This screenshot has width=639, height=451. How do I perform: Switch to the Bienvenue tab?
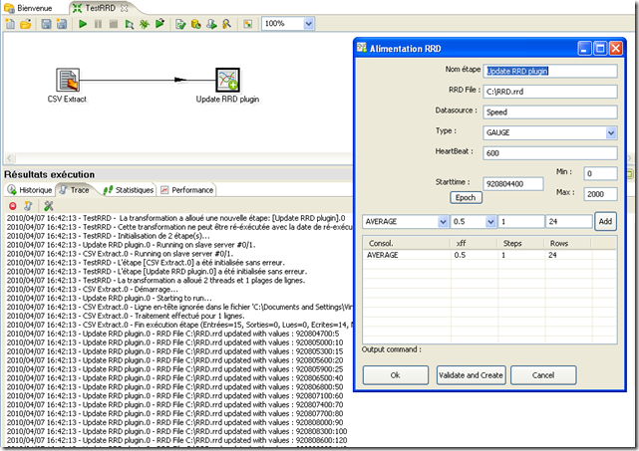click(29, 8)
